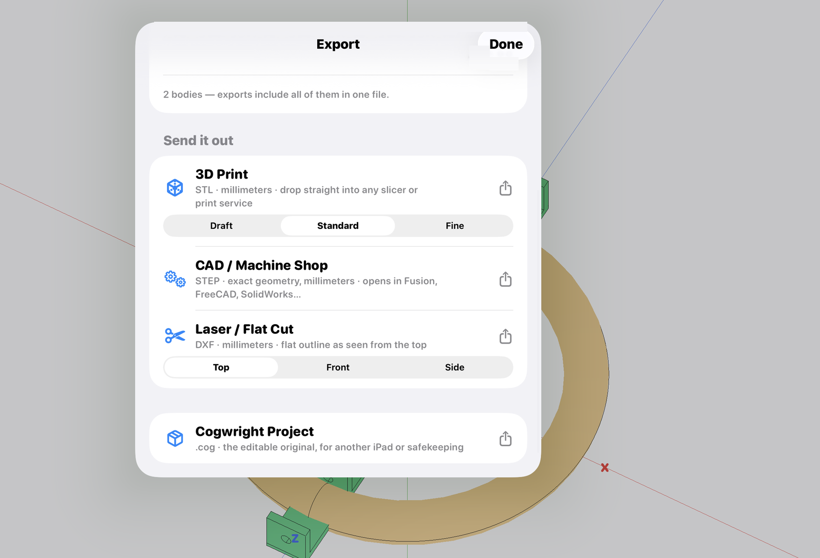
Task: Click the '2 bodies' info text
Action: (x=276, y=94)
